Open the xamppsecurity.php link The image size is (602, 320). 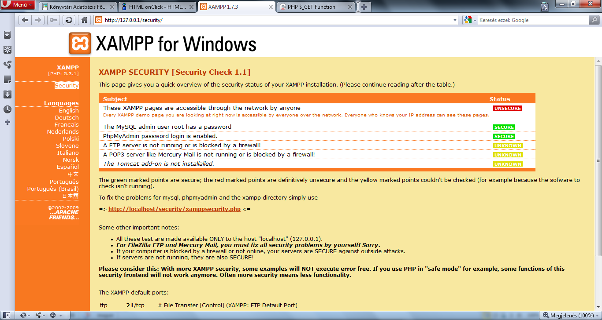coord(175,209)
